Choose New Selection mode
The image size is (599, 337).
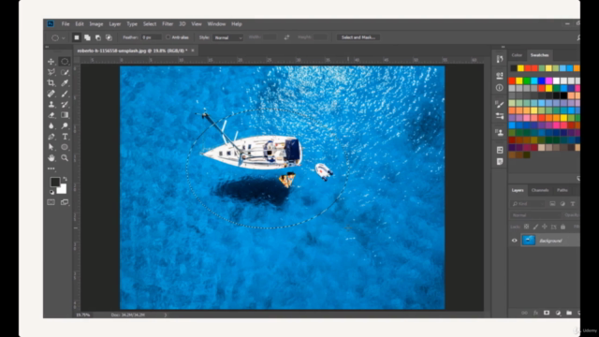pyautogui.click(x=77, y=37)
